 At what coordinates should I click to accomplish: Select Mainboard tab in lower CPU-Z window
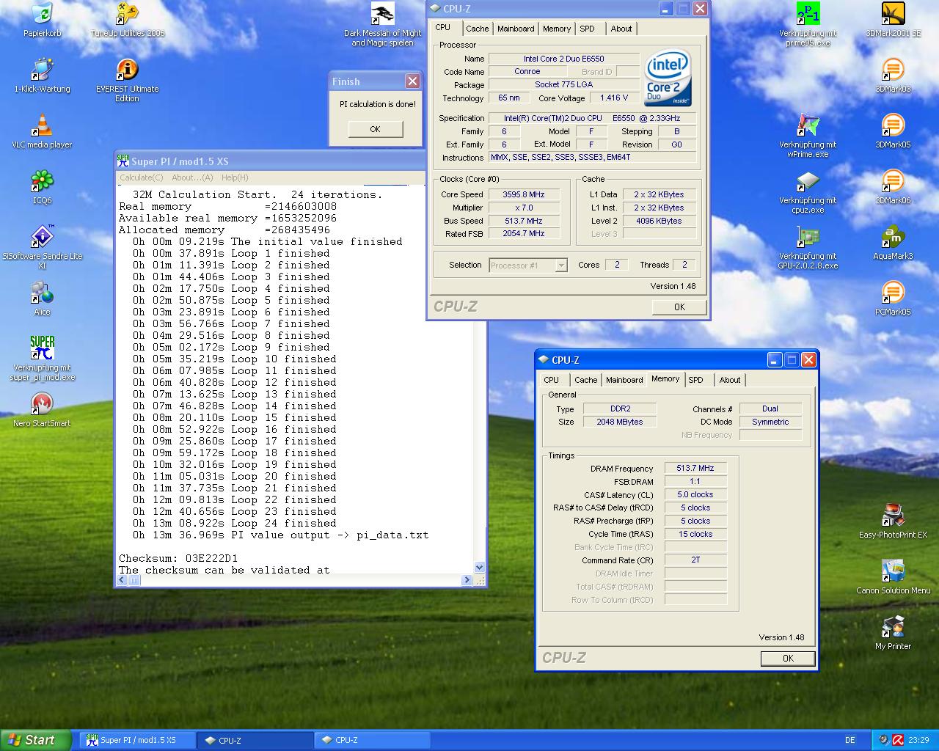tap(624, 380)
